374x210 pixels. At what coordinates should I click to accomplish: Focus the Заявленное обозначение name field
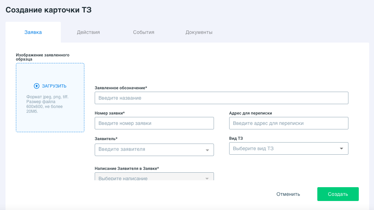click(221, 98)
